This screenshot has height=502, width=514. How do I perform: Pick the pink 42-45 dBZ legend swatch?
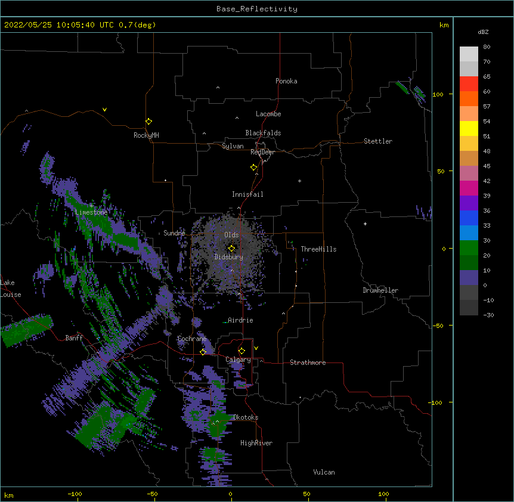[469, 173]
